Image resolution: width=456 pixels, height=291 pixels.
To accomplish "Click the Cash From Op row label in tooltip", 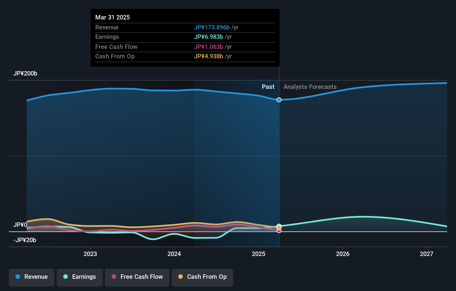I will coord(115,56).
